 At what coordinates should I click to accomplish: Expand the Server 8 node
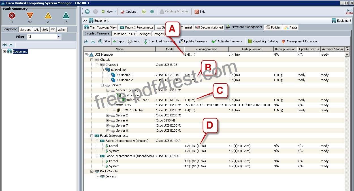pyautogui.click(x=108, y=131)
